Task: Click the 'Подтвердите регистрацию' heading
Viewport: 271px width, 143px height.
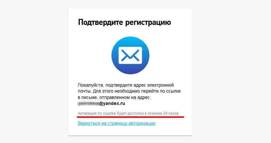Action: point(124,22)
